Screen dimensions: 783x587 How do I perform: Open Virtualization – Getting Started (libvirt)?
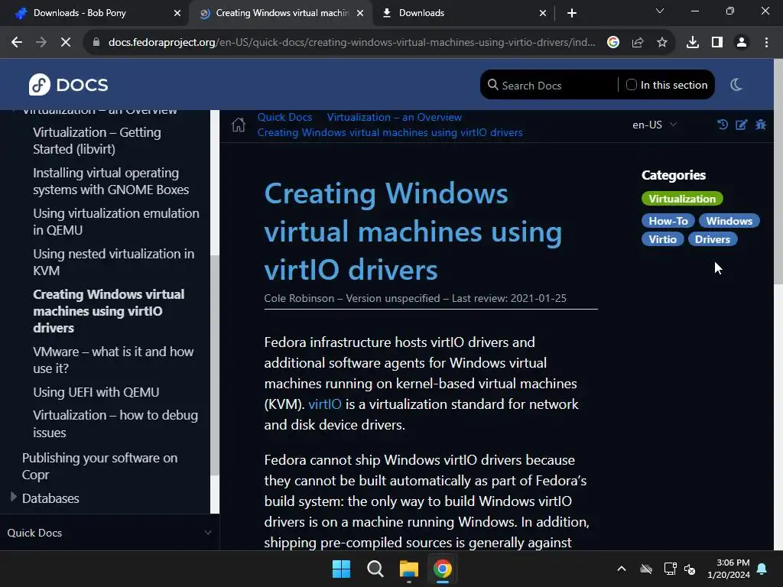(97, 141)
